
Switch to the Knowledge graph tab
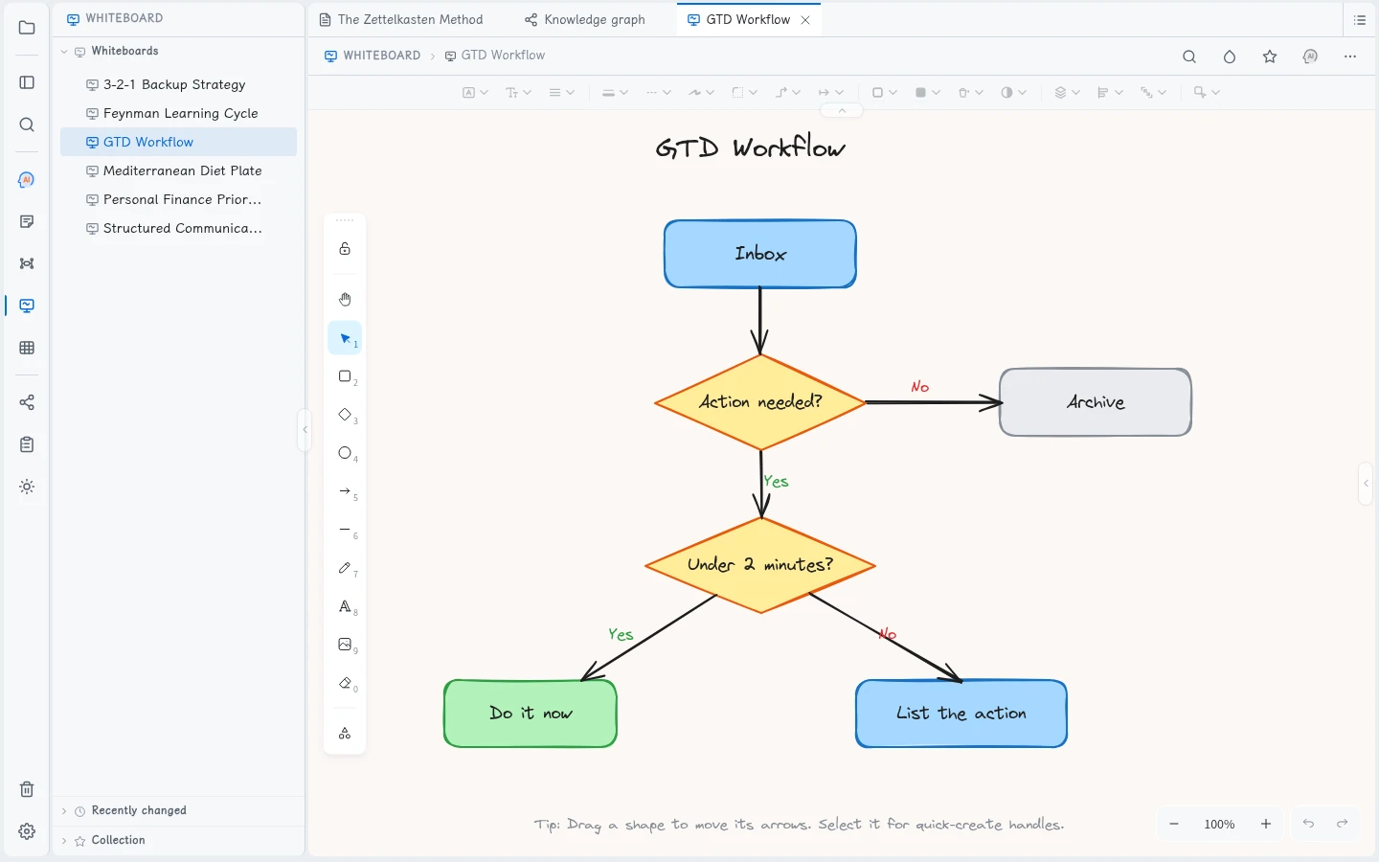pos(585,19)
